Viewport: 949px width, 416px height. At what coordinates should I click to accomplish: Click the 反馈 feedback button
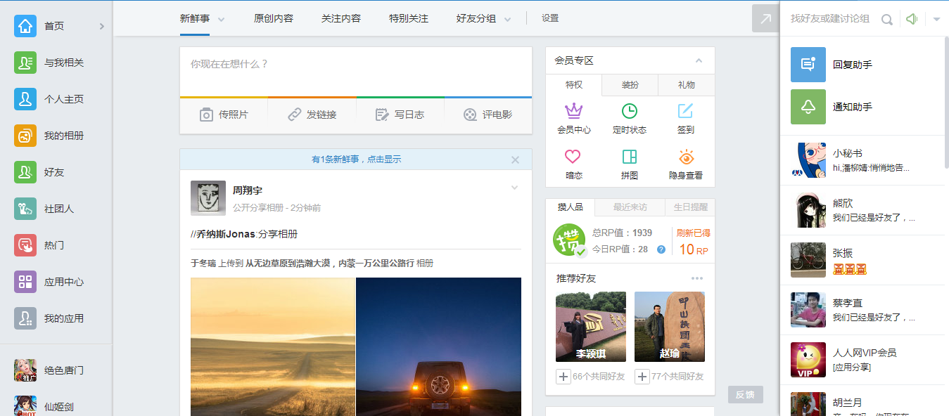[x=746, y=395]
